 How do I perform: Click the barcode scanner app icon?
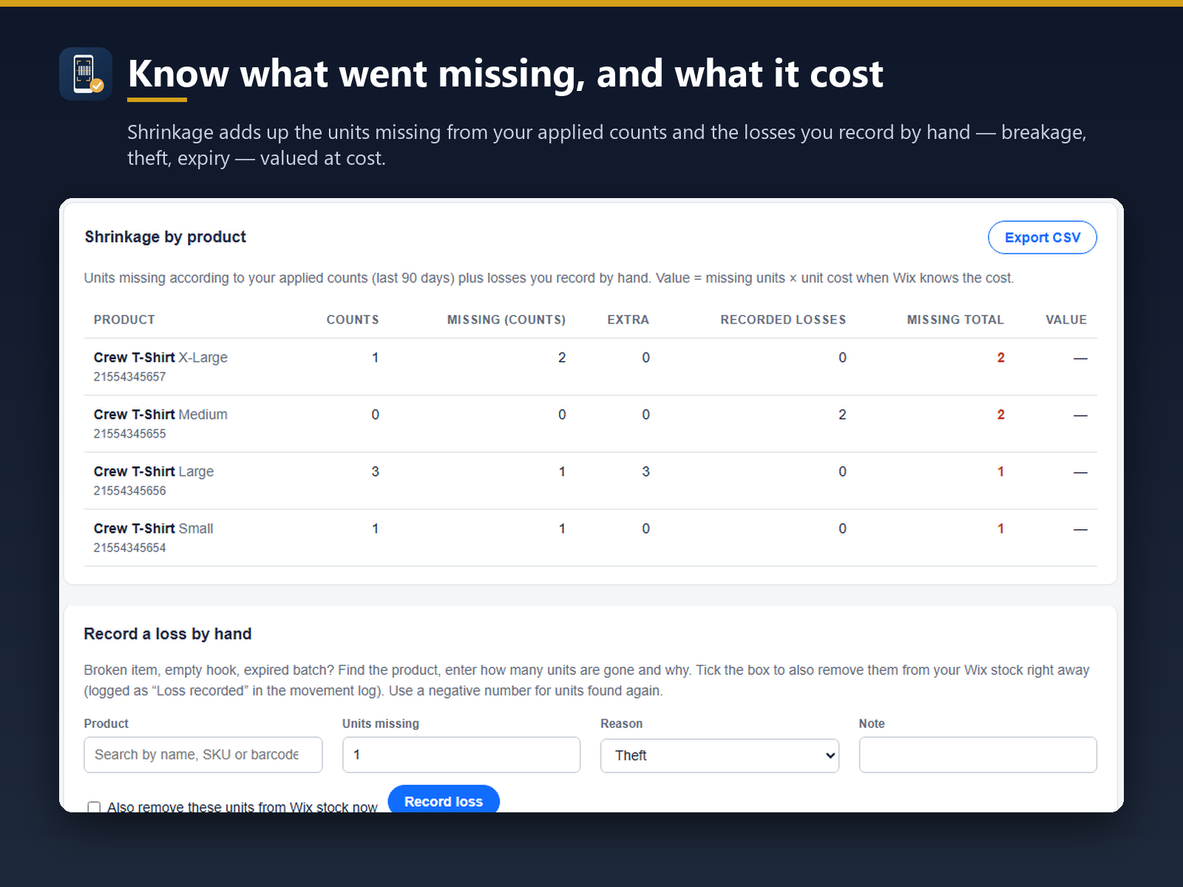click(x=86, y=74)
